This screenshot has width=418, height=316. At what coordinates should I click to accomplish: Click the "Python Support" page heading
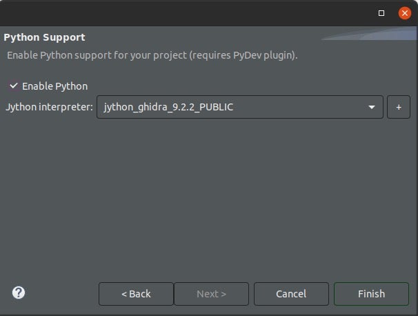click(45, 37)
